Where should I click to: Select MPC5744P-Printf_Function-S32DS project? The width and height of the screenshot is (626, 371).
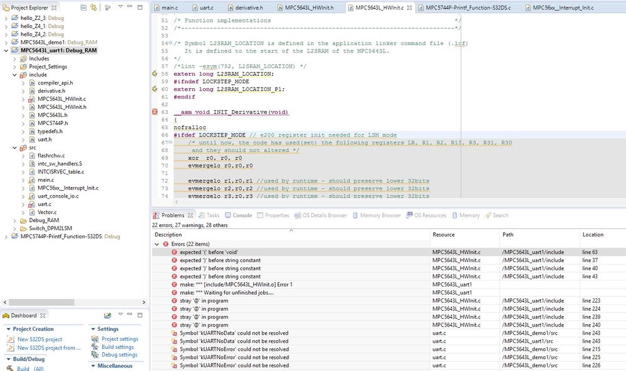point(70,236)
